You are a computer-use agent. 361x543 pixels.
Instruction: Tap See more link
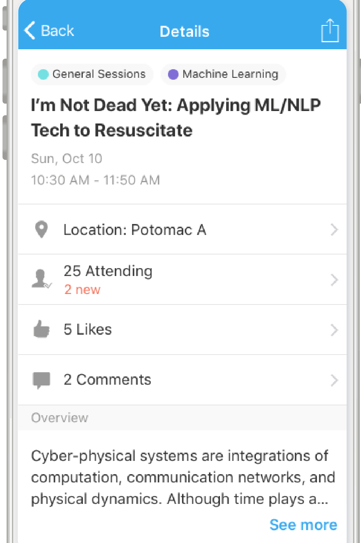coord(303,525)
